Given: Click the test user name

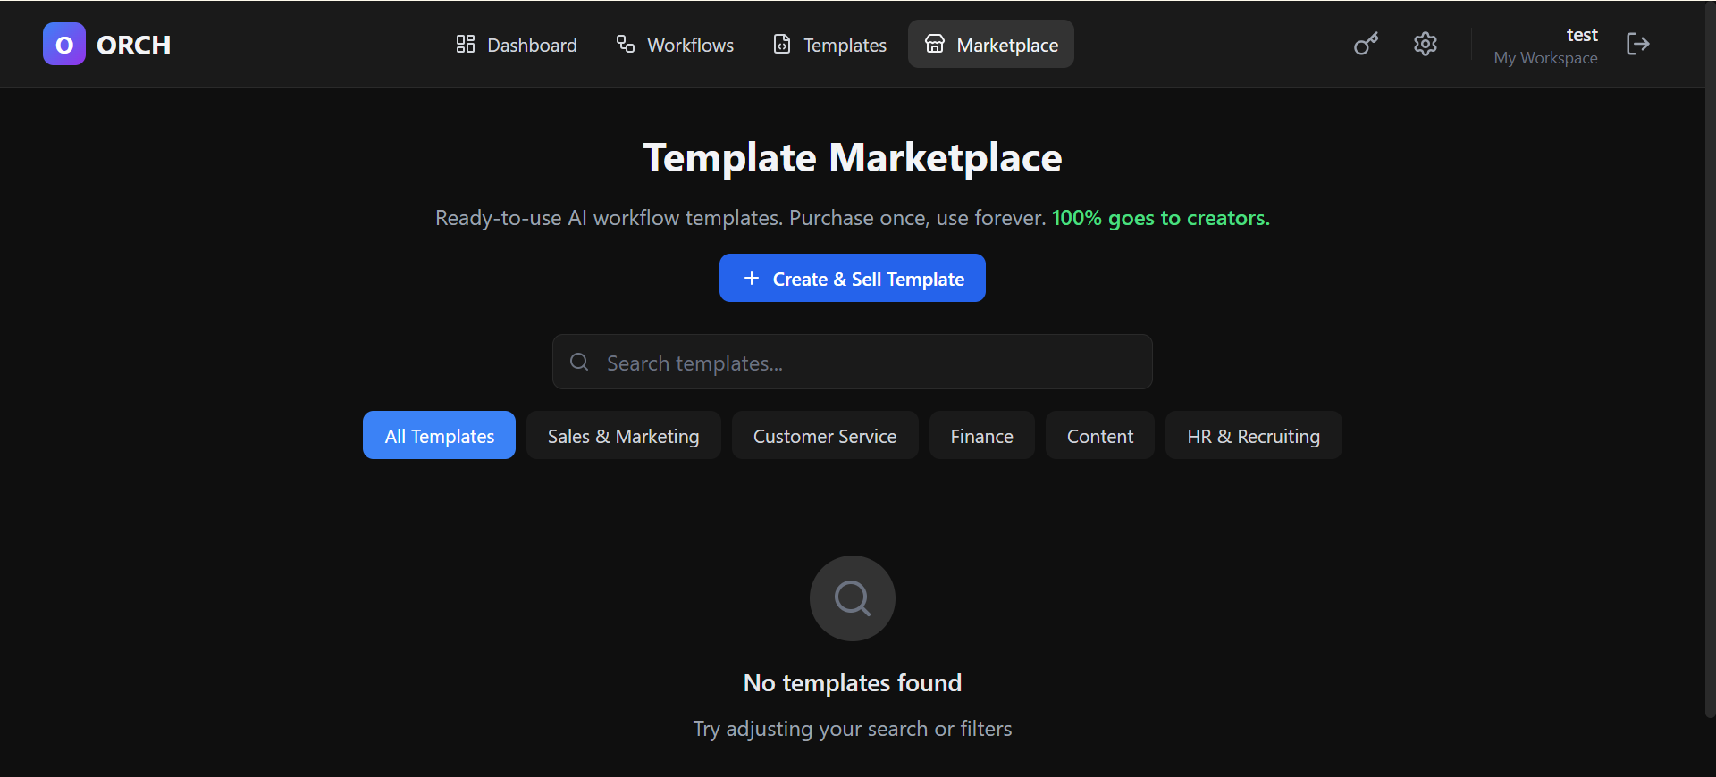Looking at the screenshot, I should click(x=1582, y=34).
